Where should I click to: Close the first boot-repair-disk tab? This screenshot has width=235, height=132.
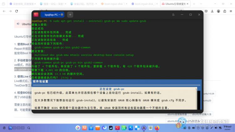click(x=127, y=4)
